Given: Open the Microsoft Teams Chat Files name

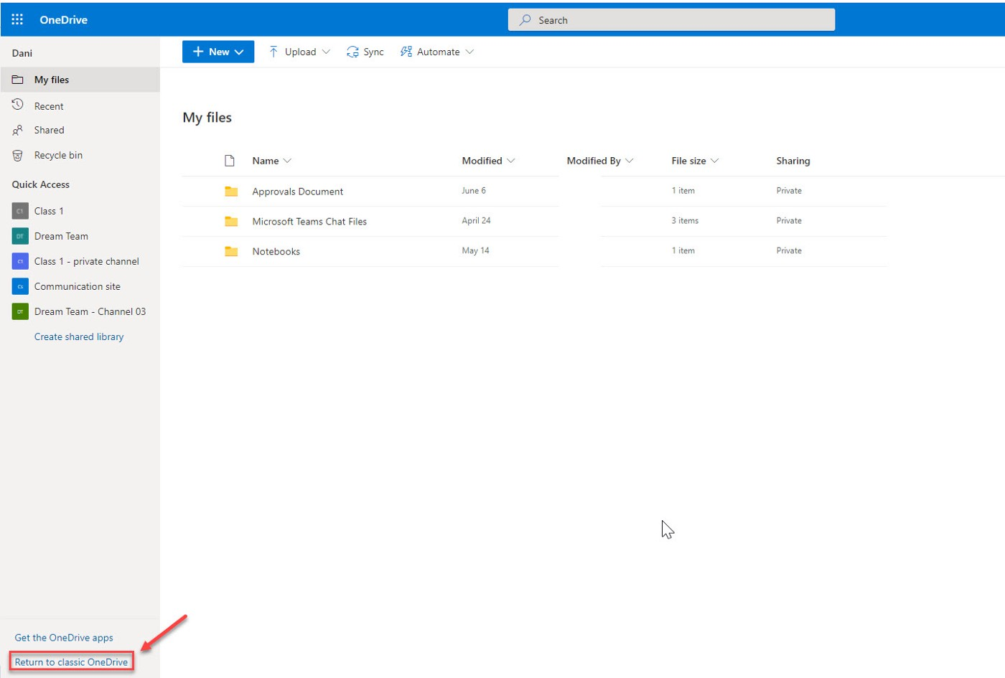Looking at the screenshot, I should pyautogui.click(x=309, y=222).
